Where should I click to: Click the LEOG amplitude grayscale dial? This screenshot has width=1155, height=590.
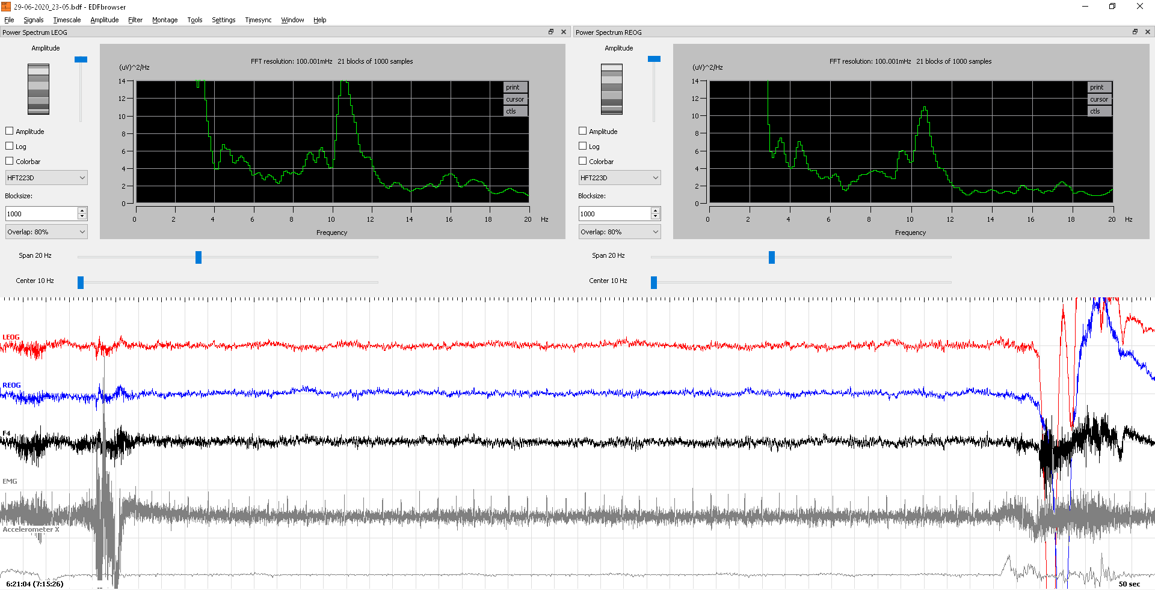(38, 89)
